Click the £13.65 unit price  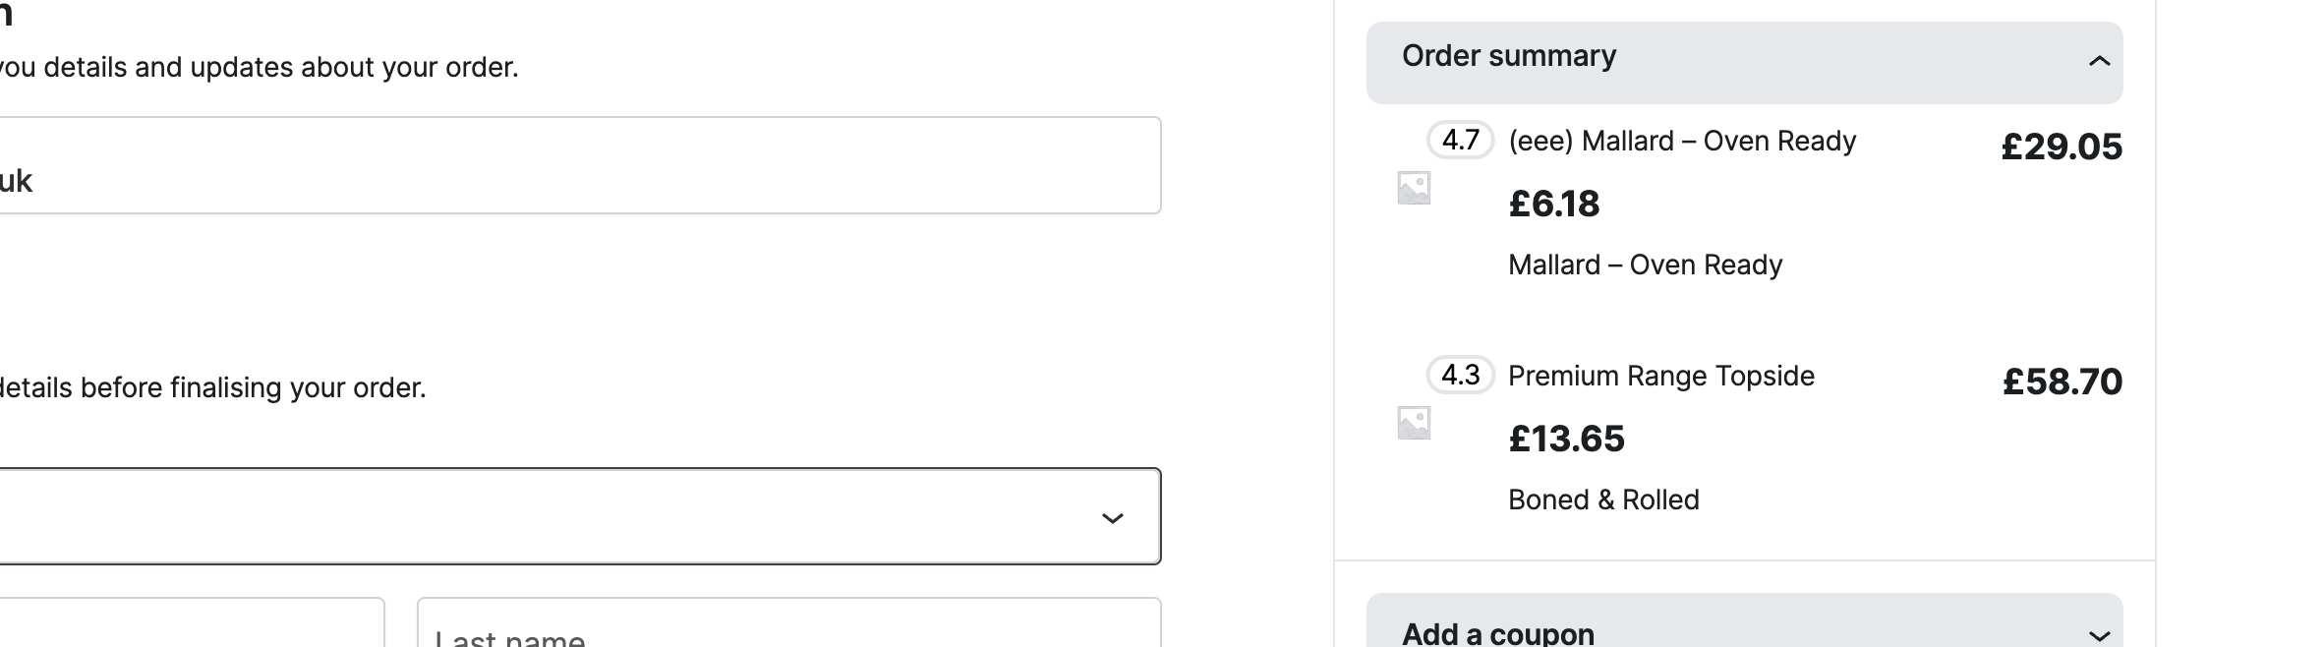point(1567,440)
